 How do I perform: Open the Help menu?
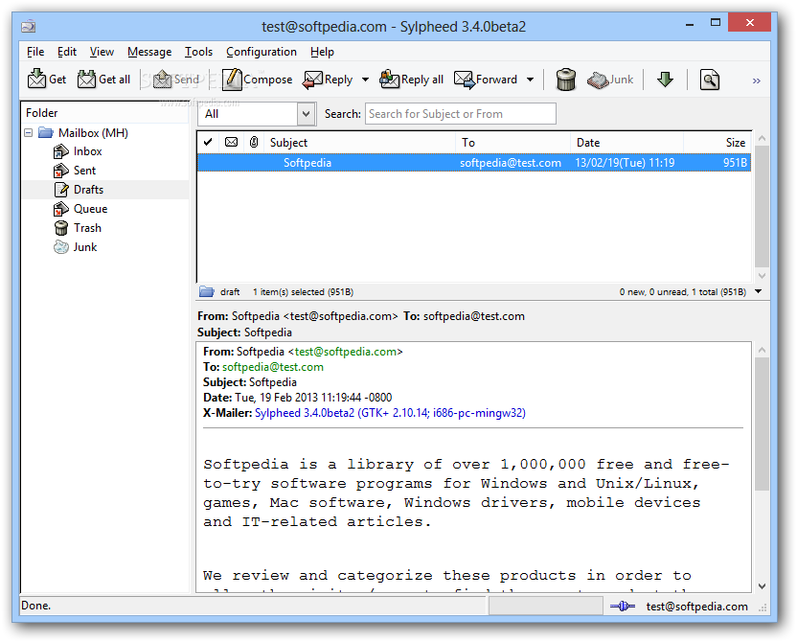[322, 52]
